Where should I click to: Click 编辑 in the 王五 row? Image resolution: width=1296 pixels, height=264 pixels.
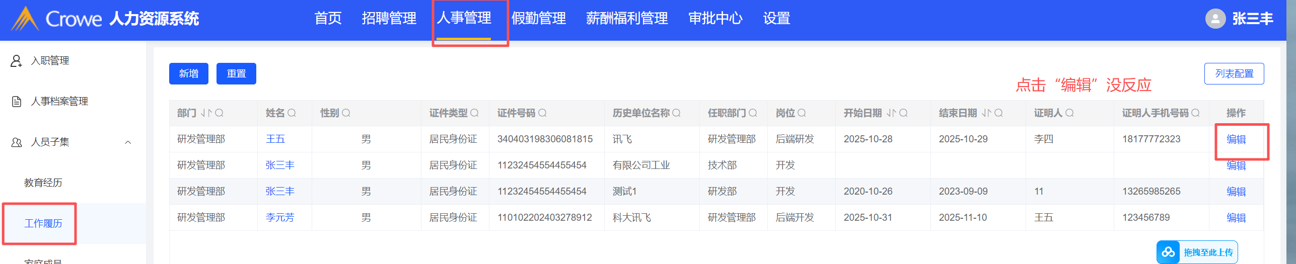pos(1236,139)
